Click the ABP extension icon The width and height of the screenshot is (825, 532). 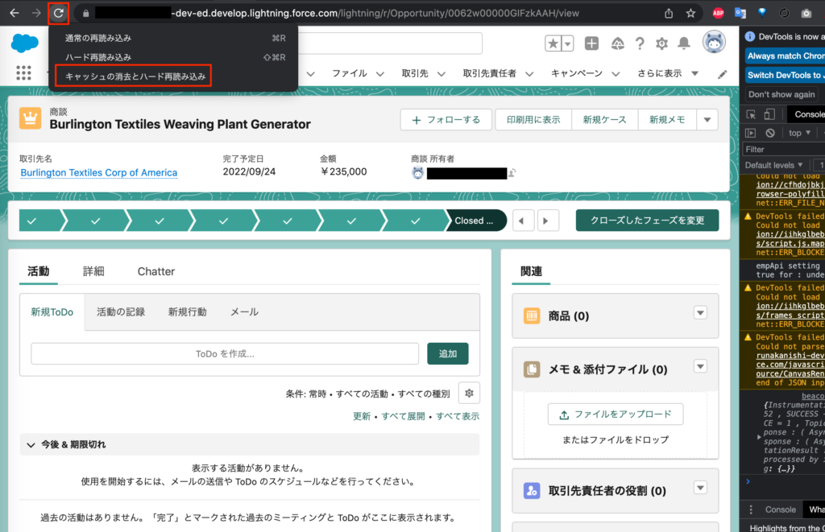click(x=718, y=14)
